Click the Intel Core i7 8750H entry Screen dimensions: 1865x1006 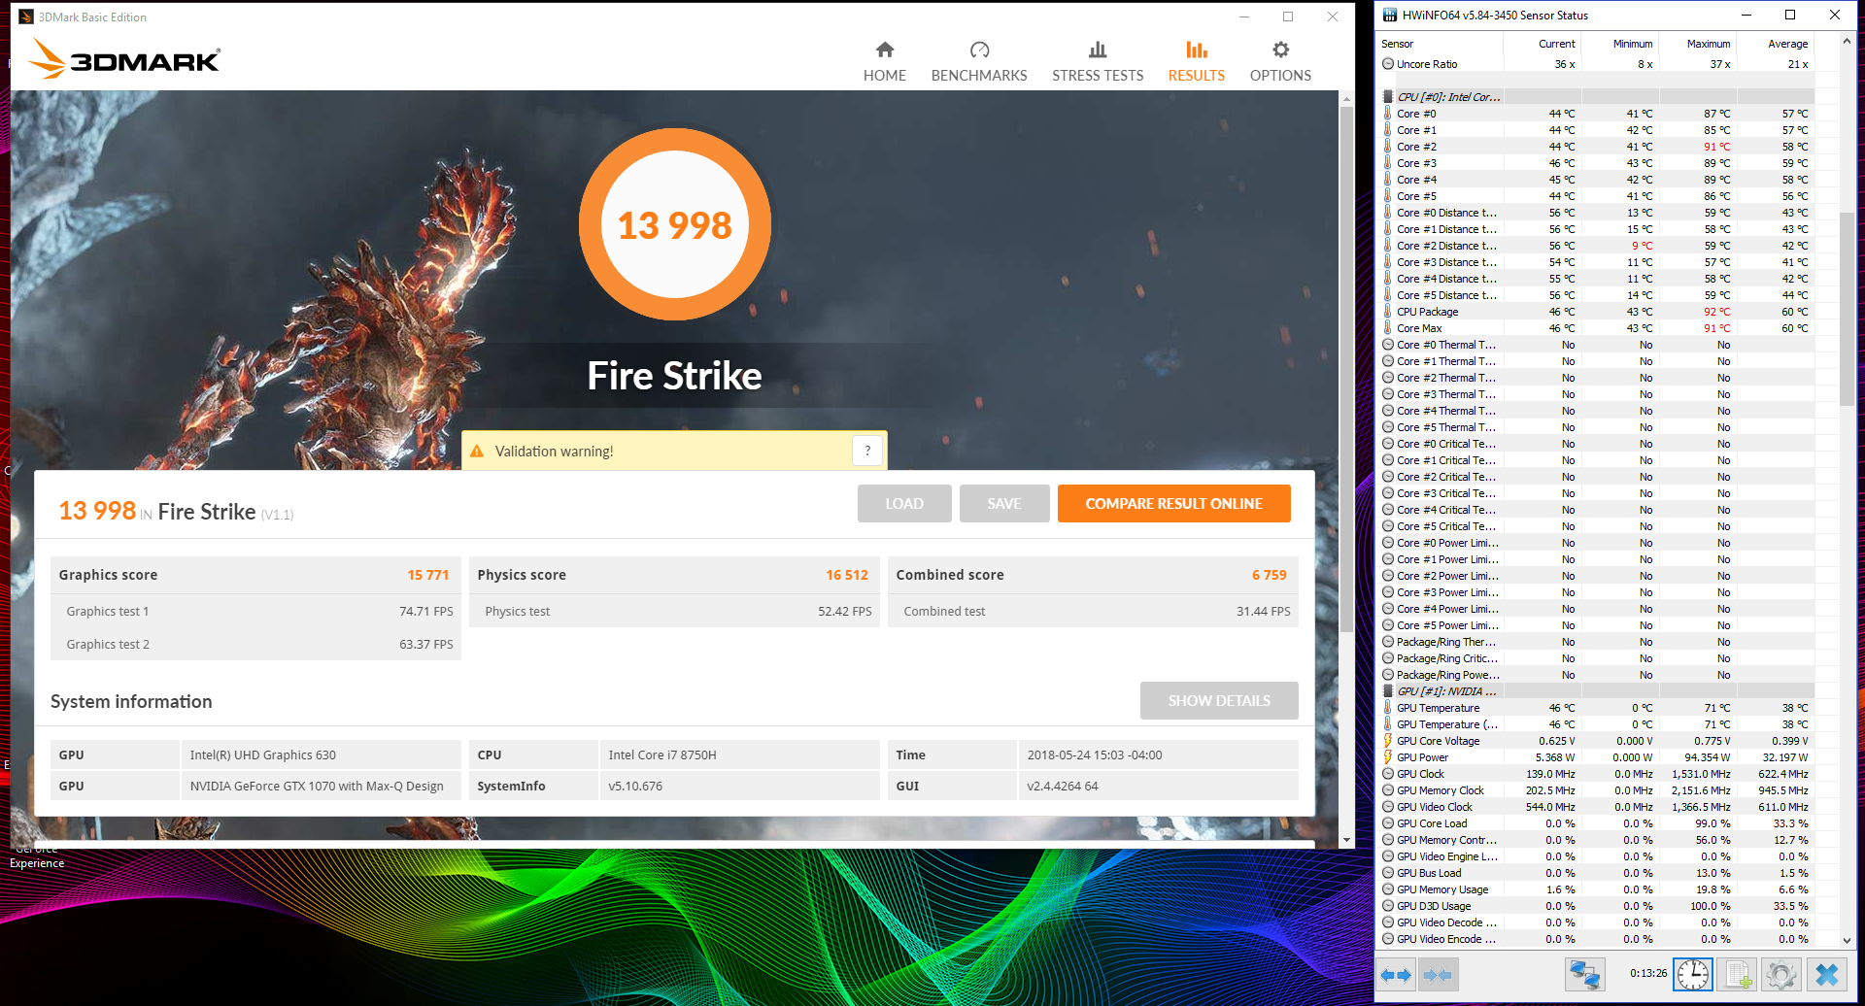tap(662, 754)
